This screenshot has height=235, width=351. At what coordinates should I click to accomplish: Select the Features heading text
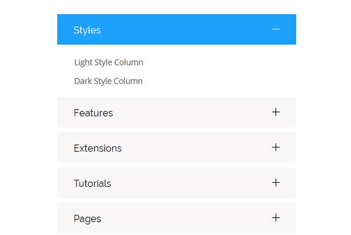(x=93, y=113)
